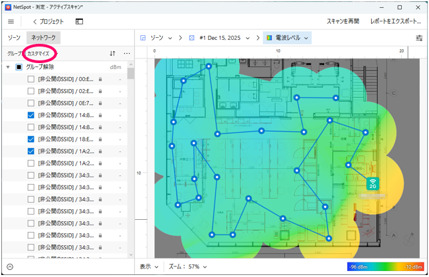429x277 pixels.
Task: Open the 電波レベル visualization dropdown
Action: [288, 38]
